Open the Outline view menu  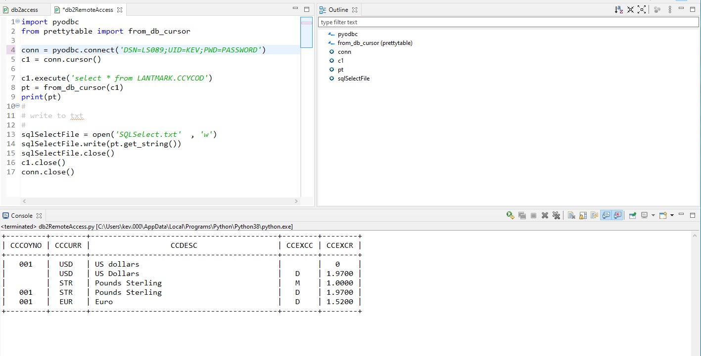point(670,9)
